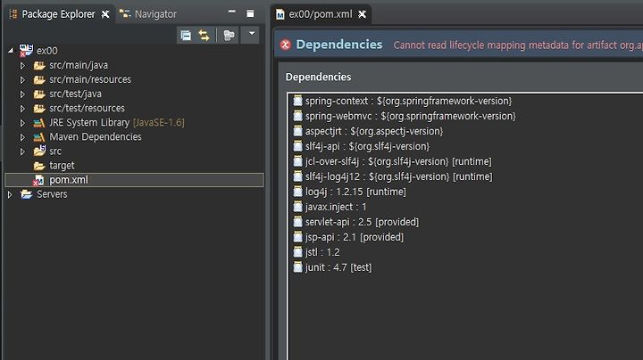Select the ex00 project label
Screen dimensions: 643x360
click(x=47, y=51)
